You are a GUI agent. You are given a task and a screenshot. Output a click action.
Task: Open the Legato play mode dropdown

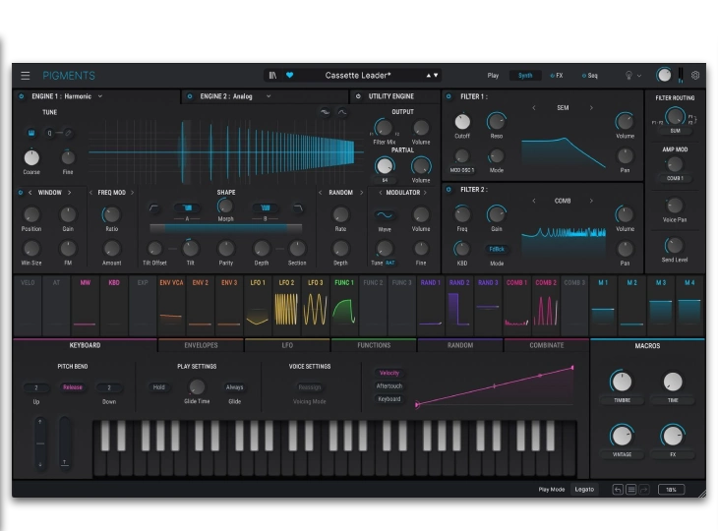click(585, 489)
